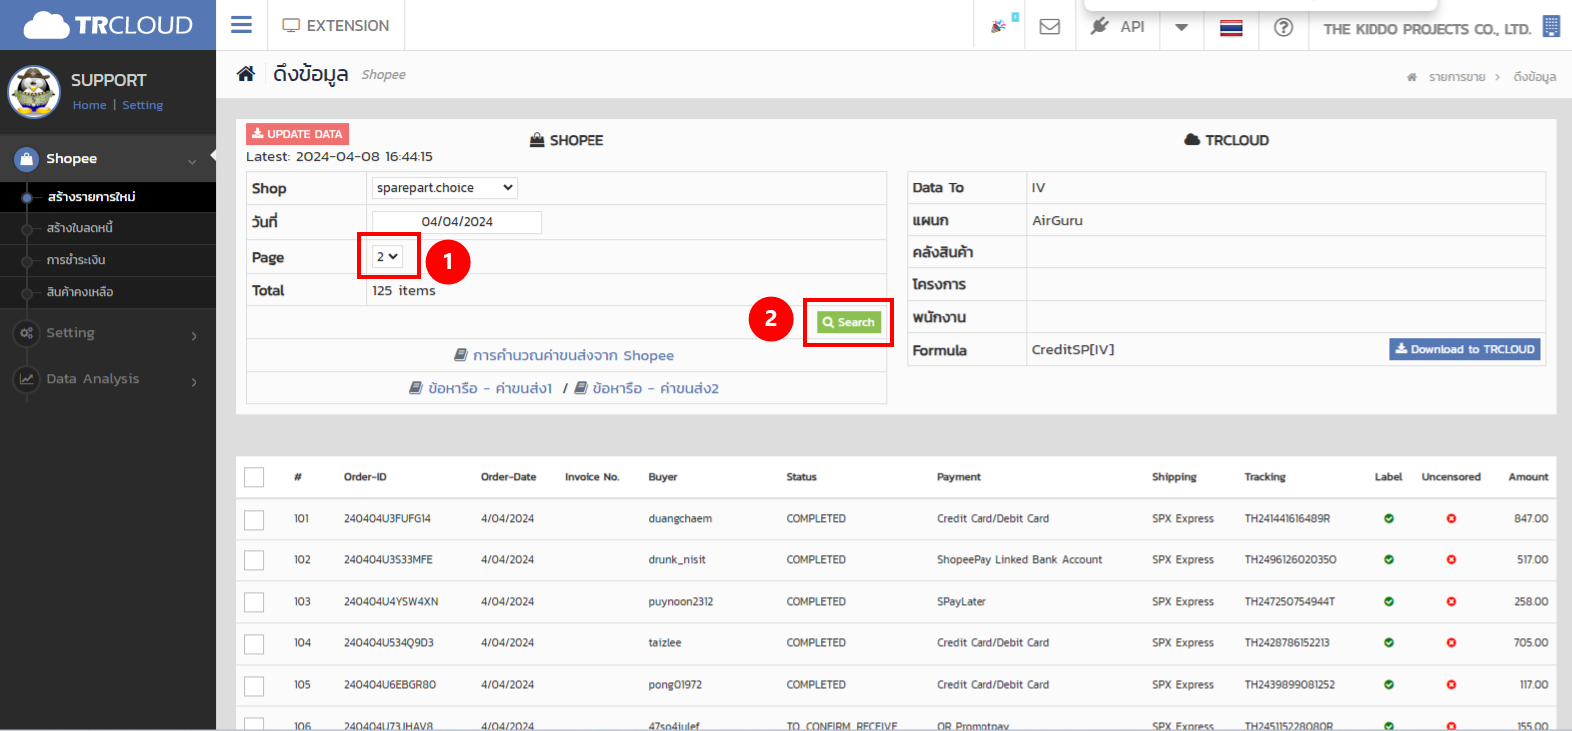Toggle the hamburger sidebar menu
This screenshot has height=731, width=1572.
click(x=241, y=25)
